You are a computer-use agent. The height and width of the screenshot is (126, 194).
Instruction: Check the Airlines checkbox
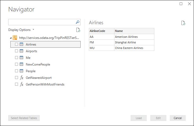pyautogui.click(x=16, y=44)
